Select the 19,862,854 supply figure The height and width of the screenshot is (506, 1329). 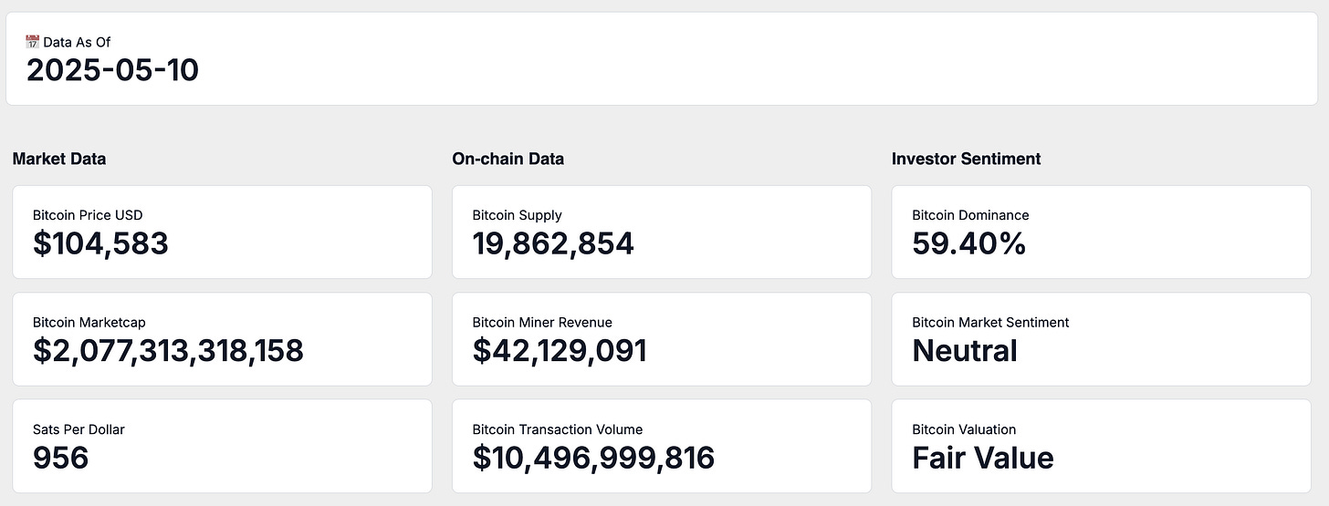(553, 243)
